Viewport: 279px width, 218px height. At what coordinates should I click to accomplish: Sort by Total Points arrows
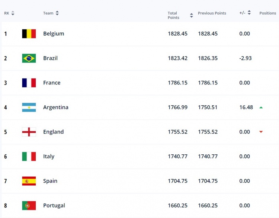[x=192, y=15]
